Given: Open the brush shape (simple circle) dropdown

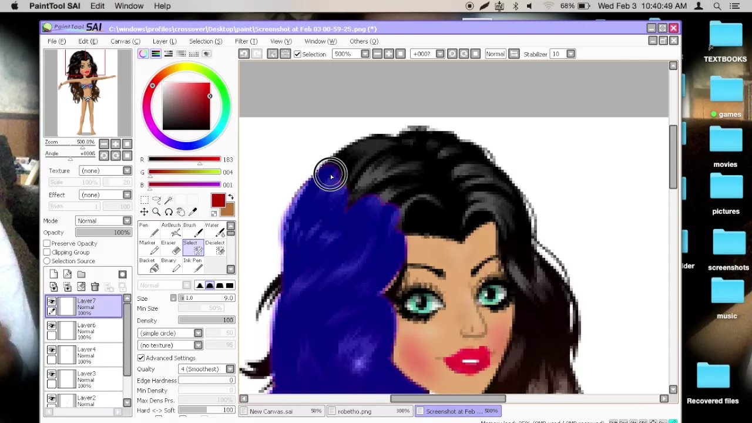Looking at the screenshot, I should coord(171,333).
